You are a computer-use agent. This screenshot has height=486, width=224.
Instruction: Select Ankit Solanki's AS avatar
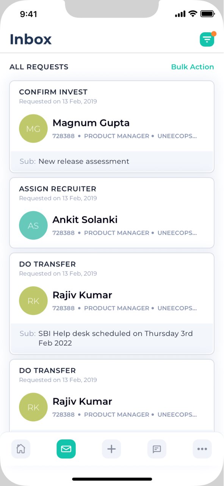click(33, 225)
